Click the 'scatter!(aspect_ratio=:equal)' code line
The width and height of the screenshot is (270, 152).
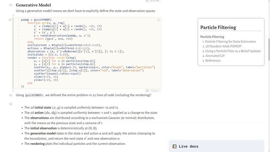(57, 73)
